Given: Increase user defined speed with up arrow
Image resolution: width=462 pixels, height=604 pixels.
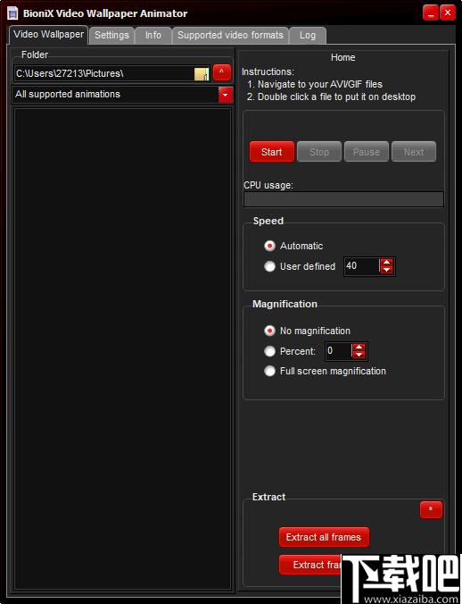Looking at the screenshot, I should [x=386, y=263].
